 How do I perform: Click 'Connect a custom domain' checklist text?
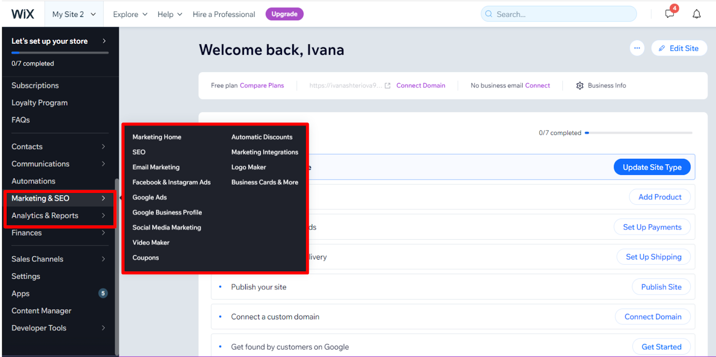point(275,317)
